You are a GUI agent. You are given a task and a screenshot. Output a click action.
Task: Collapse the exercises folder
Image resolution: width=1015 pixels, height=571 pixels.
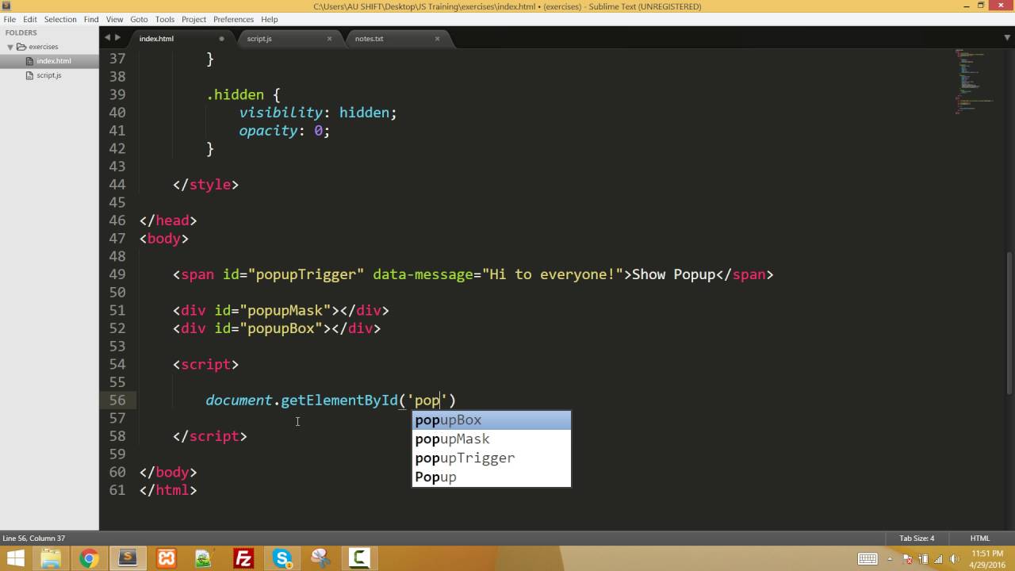click(11, 47)
